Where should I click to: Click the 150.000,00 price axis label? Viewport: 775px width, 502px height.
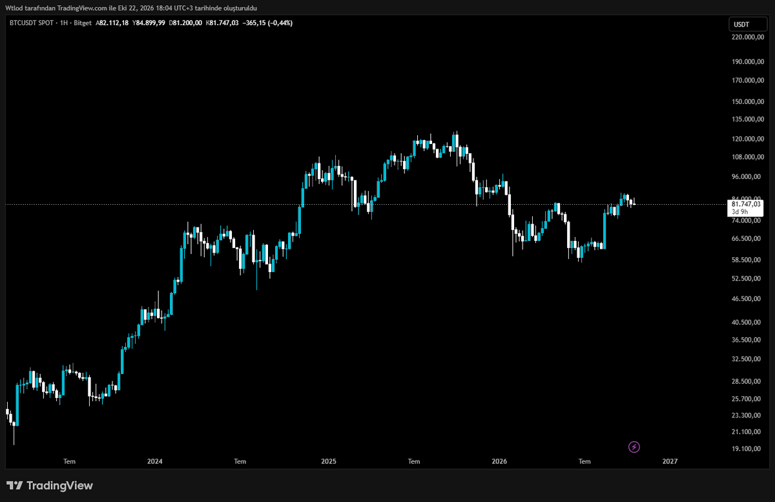(x=749, y=102)
